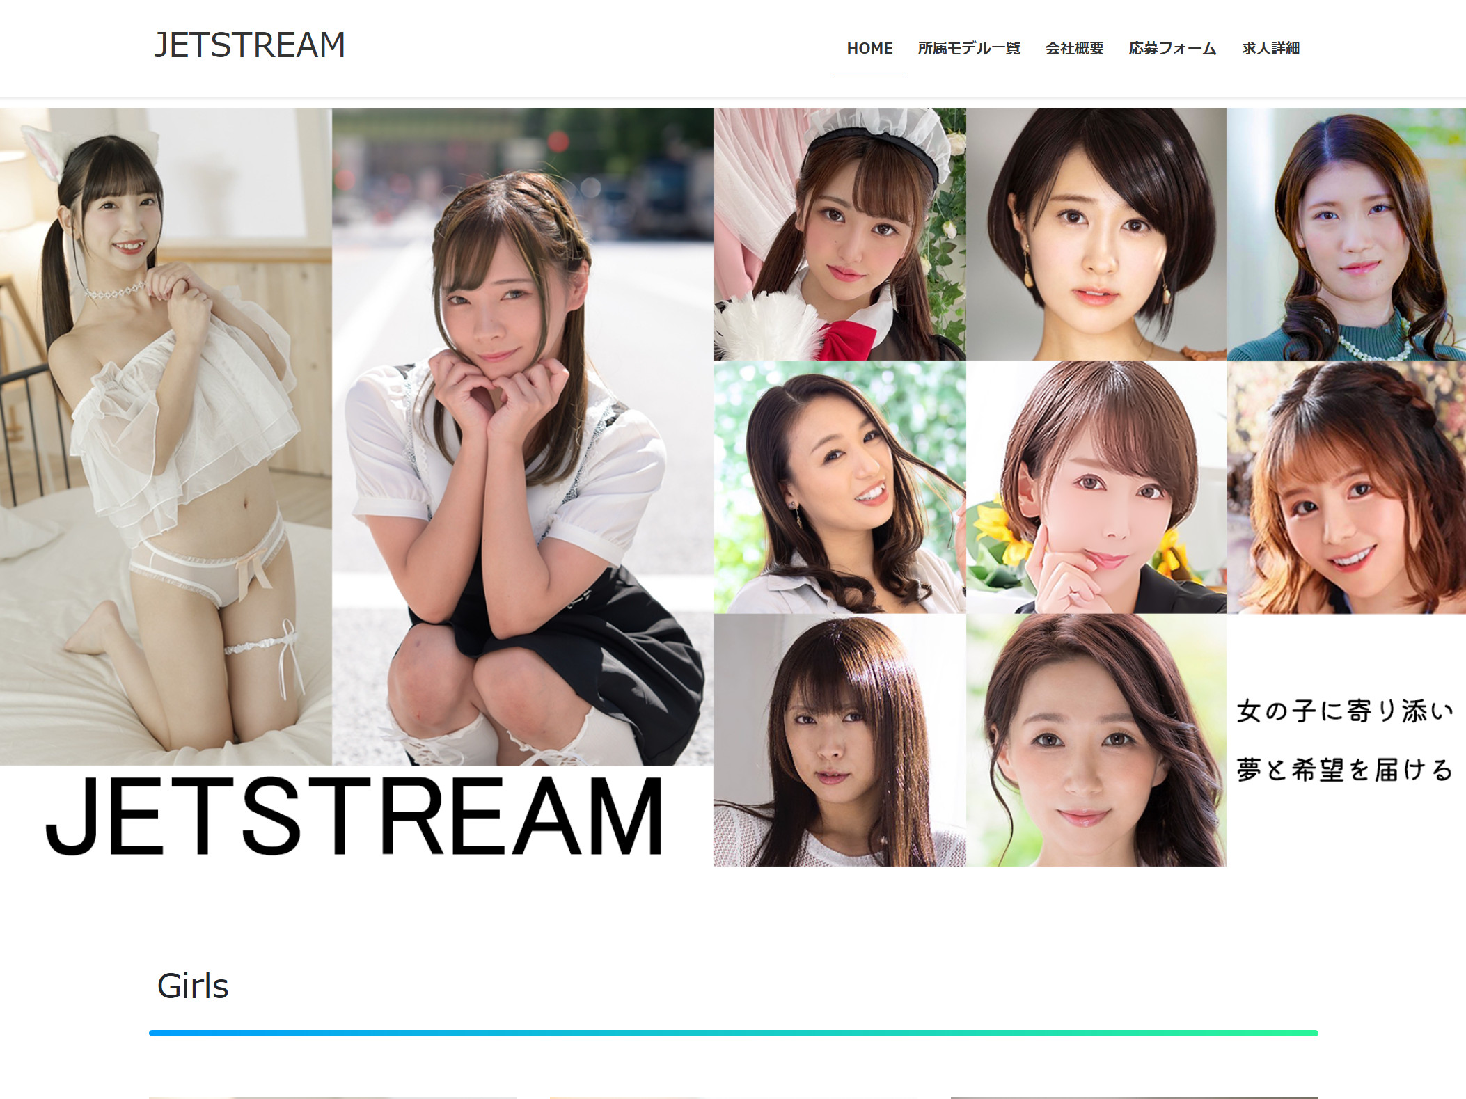Screen dimensions: 1466x1099
Task: Open the 会社概要 page link
Action: pos(1074,48)
